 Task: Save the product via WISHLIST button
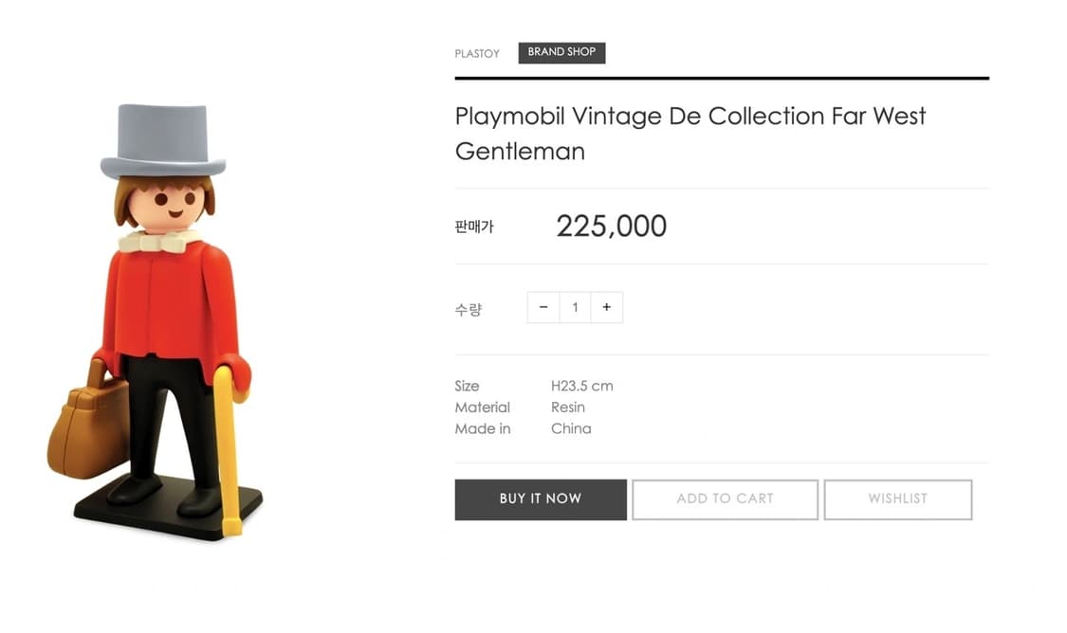[897, 499]
